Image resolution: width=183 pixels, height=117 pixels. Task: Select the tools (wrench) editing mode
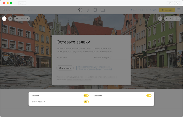(80, 10)
